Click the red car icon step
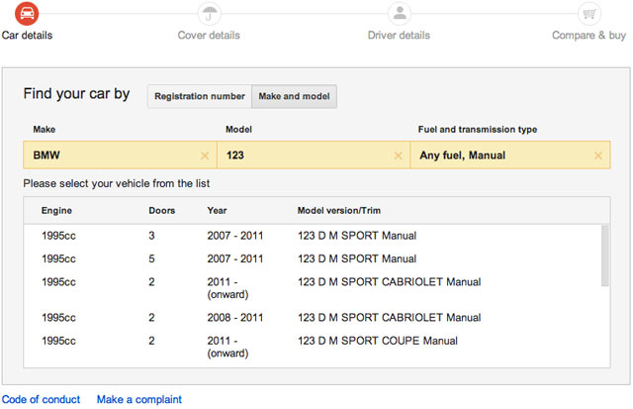Image resolution: width=633 pixels, height=409 pixels. click(28, 14)
